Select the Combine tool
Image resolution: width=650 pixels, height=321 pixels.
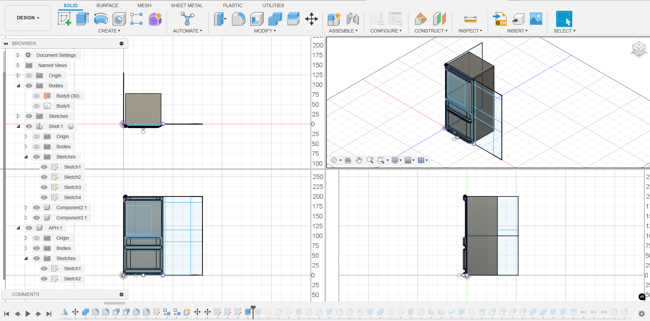[x=275, y=19]
